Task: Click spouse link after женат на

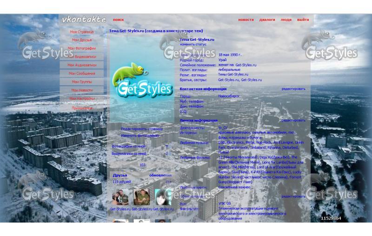Action: (x=246, y=65)
